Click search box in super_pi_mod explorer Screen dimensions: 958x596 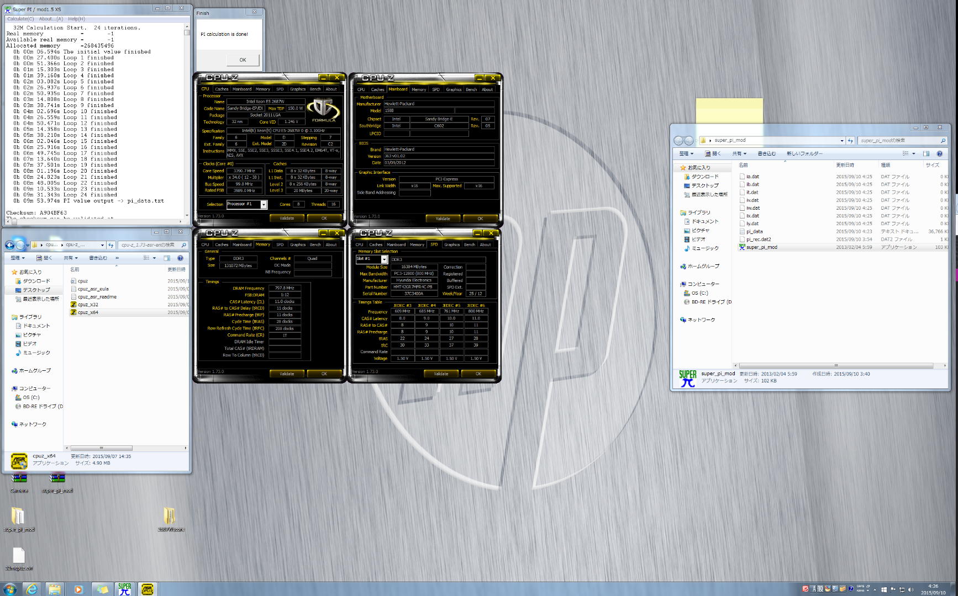[x=902, y=140]
